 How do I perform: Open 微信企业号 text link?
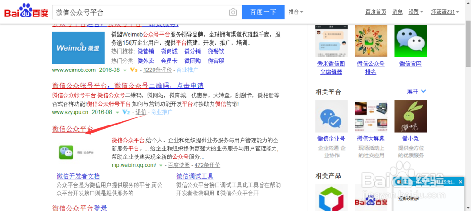pyautogui.click(x=331, y=139)
